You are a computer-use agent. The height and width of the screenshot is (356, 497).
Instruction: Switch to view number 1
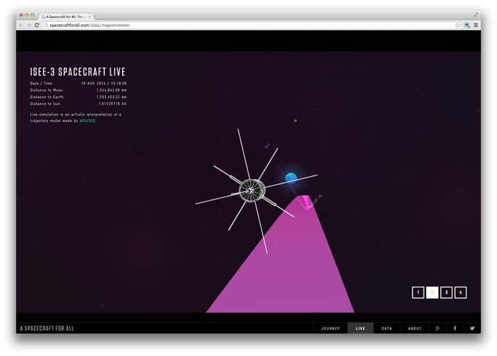click(418, 292)
